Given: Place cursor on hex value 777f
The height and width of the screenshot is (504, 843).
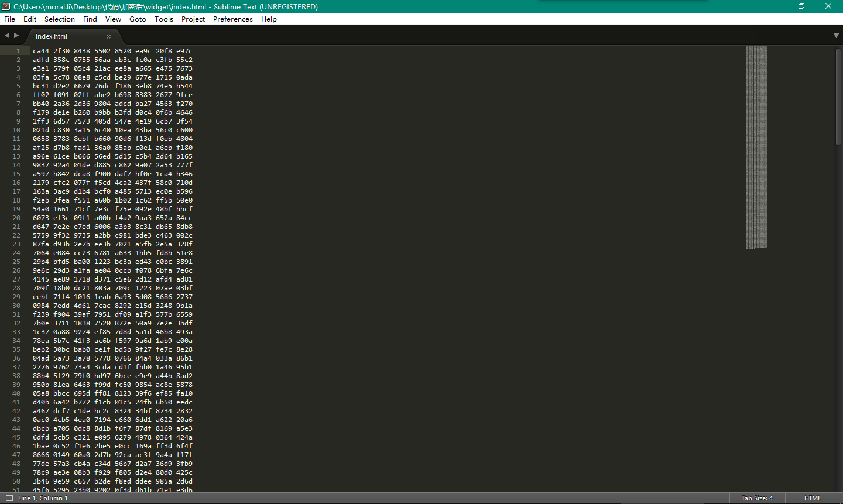Looking at the screenshot, I should [x=184, y=165].
